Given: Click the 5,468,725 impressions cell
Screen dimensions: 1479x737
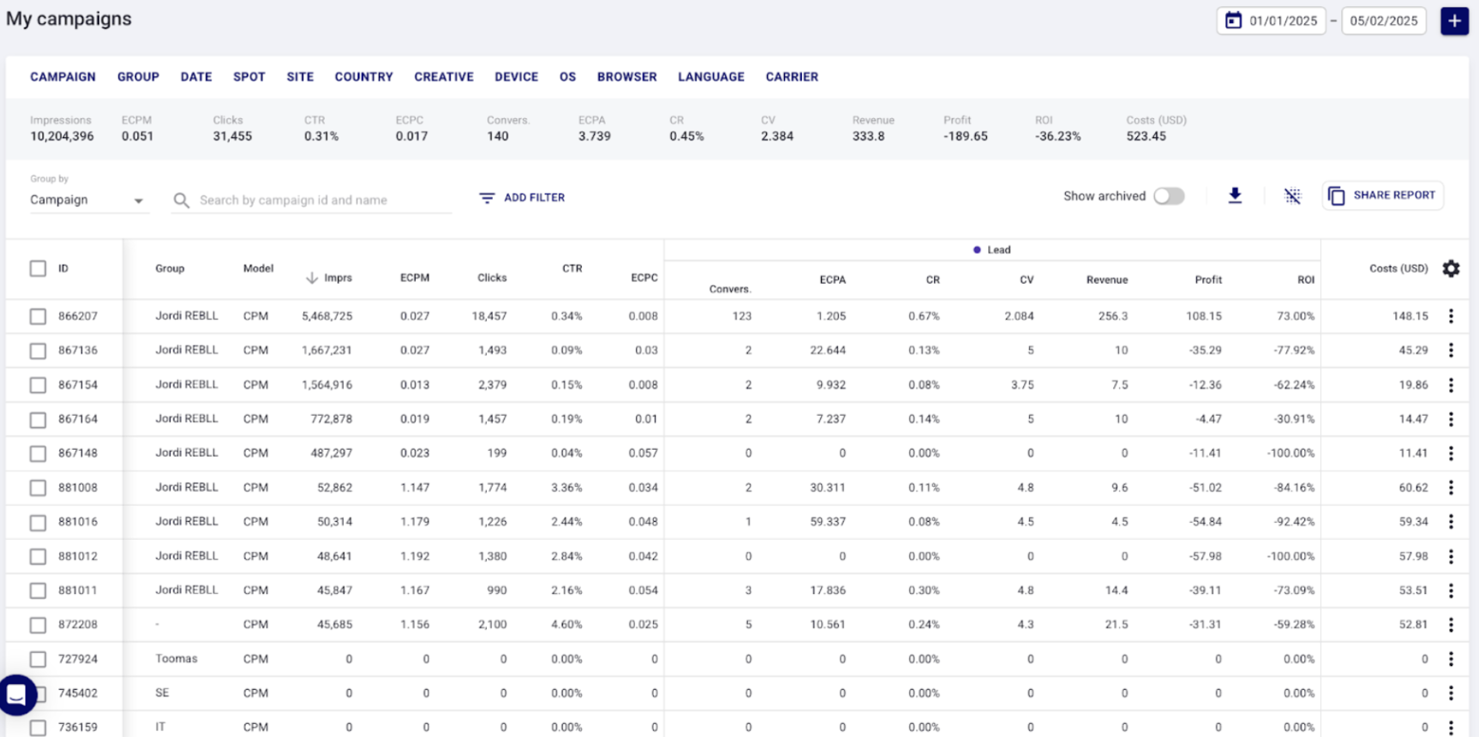Looking at the screenshot, I should coord(327,316).
